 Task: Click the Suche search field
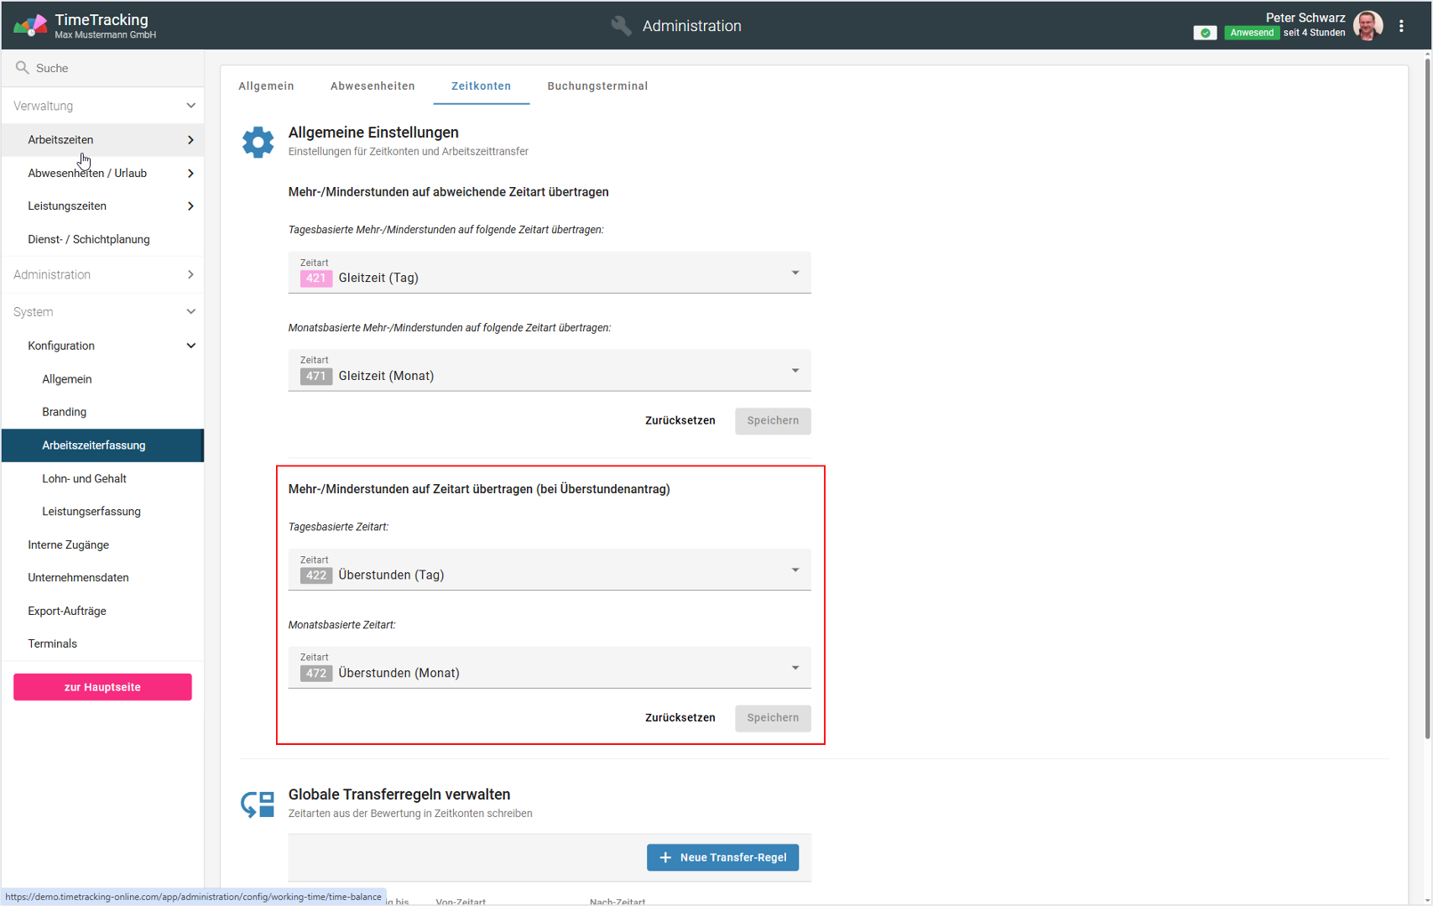[109, 68]
